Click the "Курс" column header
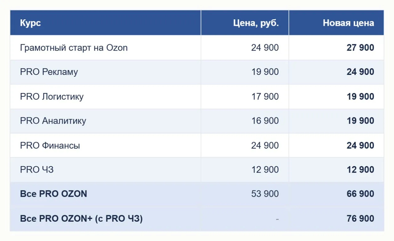The width and height of the screenshot is (394, 241). click(x=30, y=23)
